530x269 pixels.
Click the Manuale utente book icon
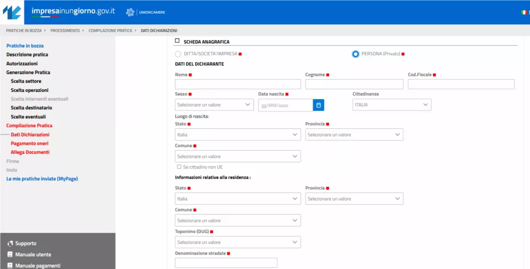coord(10,255)
